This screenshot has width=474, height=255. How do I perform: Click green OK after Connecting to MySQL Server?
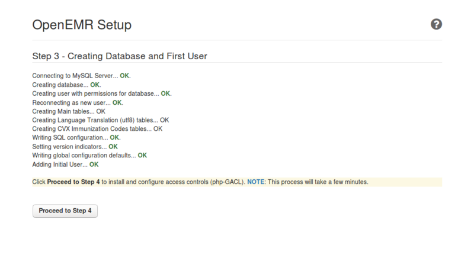[x=124, y=76]
